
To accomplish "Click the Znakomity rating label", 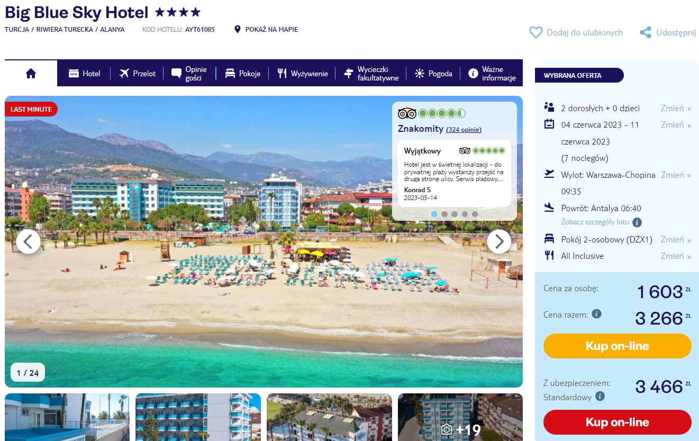I will (421, 129).
